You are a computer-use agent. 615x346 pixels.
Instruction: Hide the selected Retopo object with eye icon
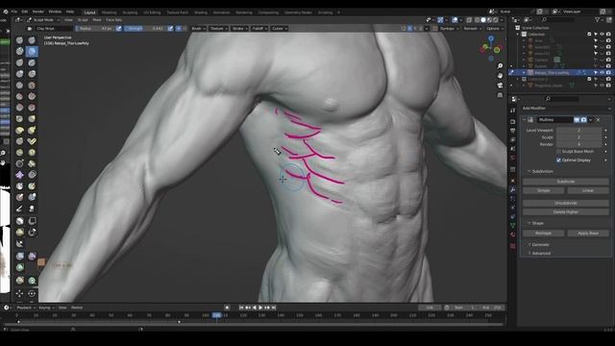tap(603, 73)
